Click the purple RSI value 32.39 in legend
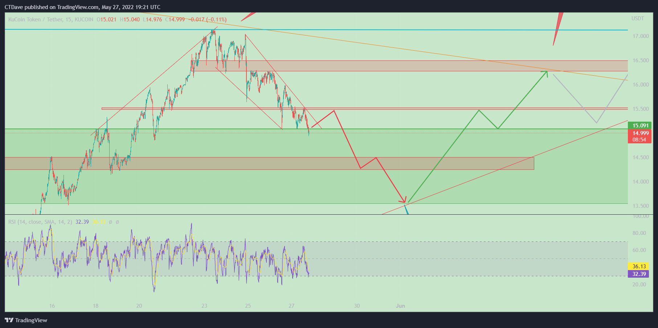The height and width of the screenshot is (328, 658). point(82,222)
